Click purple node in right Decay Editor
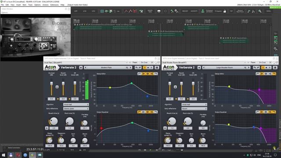 pos(259,90)
